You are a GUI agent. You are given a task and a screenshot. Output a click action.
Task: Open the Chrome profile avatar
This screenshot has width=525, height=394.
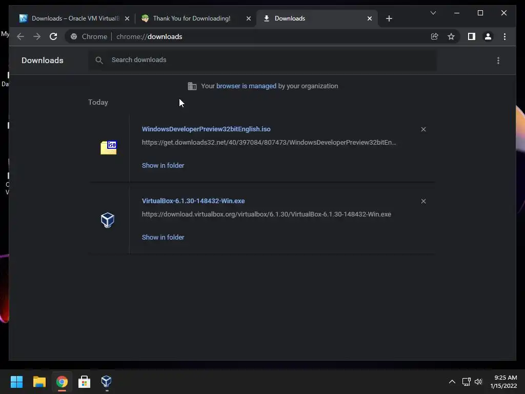tap(488, 36)
